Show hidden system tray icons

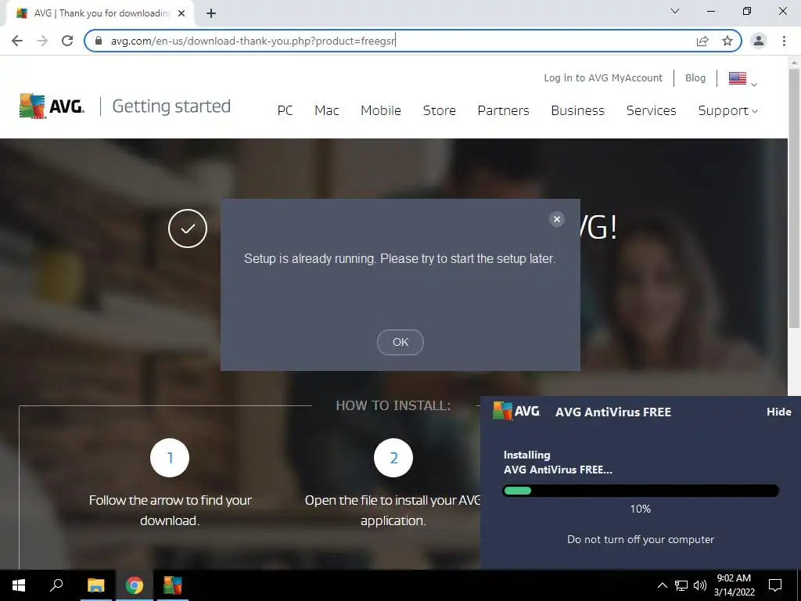[662, 585]
